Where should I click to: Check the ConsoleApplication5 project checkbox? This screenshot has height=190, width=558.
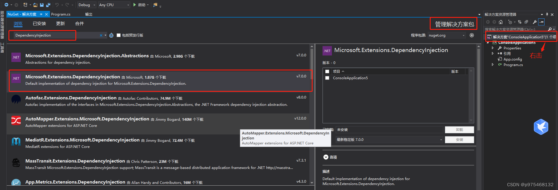pos(327,78)
